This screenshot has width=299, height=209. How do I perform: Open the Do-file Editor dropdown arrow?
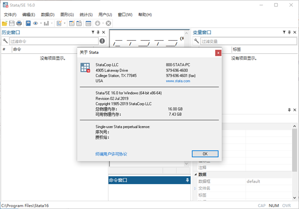tap(64, 23)
